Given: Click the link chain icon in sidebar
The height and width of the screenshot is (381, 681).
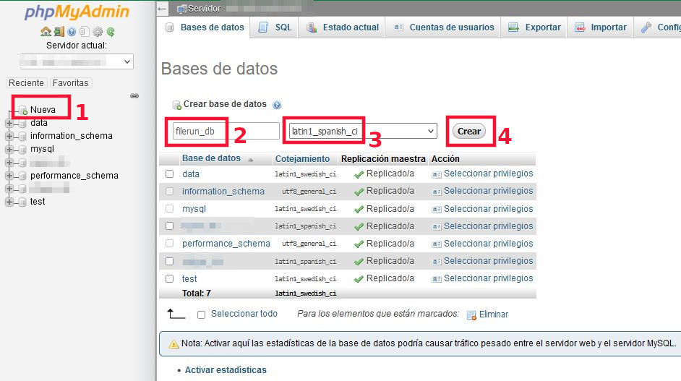Looking at the screenshot, I should [134, 95].
